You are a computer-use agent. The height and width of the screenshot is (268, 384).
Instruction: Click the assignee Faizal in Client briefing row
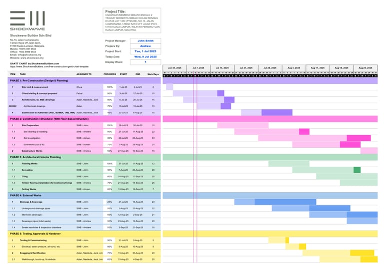click(x=79, y=93)
